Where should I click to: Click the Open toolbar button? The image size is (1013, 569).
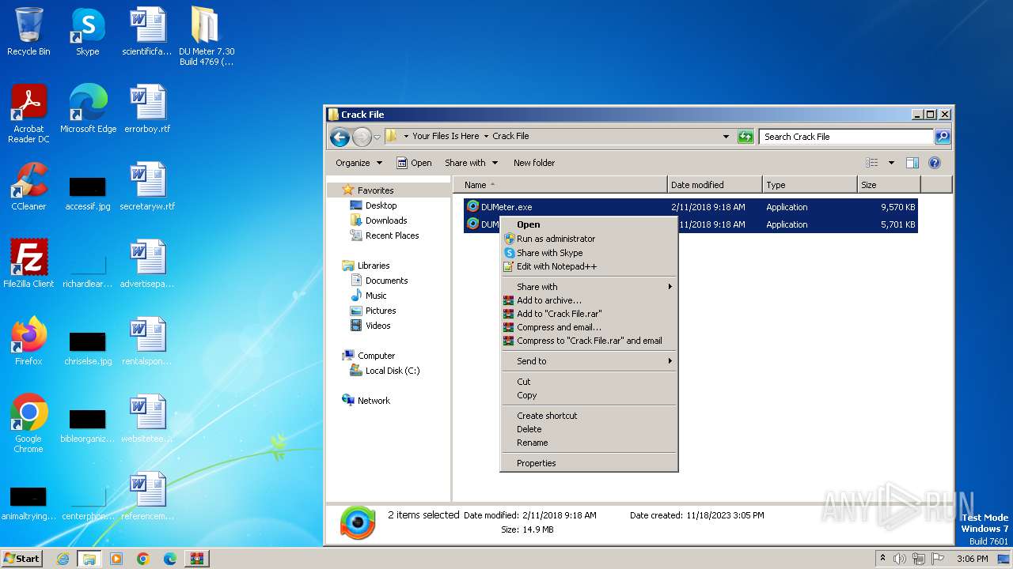coord(414,163)
